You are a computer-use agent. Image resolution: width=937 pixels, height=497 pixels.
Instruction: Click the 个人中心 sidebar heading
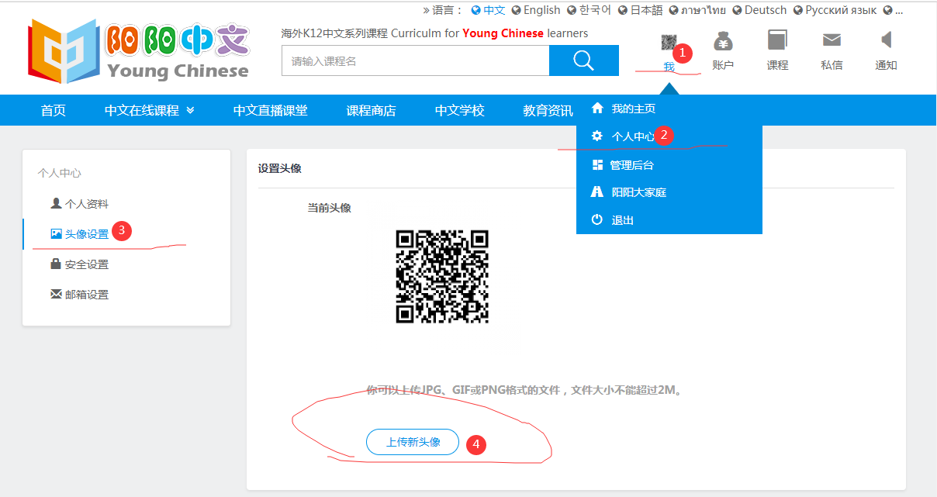[59, 173]
